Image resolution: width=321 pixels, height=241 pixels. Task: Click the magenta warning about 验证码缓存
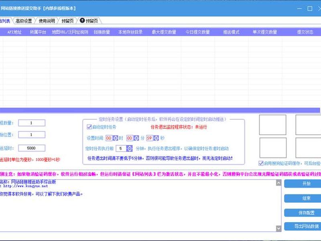pyautogui.click(x=160, y=174)
